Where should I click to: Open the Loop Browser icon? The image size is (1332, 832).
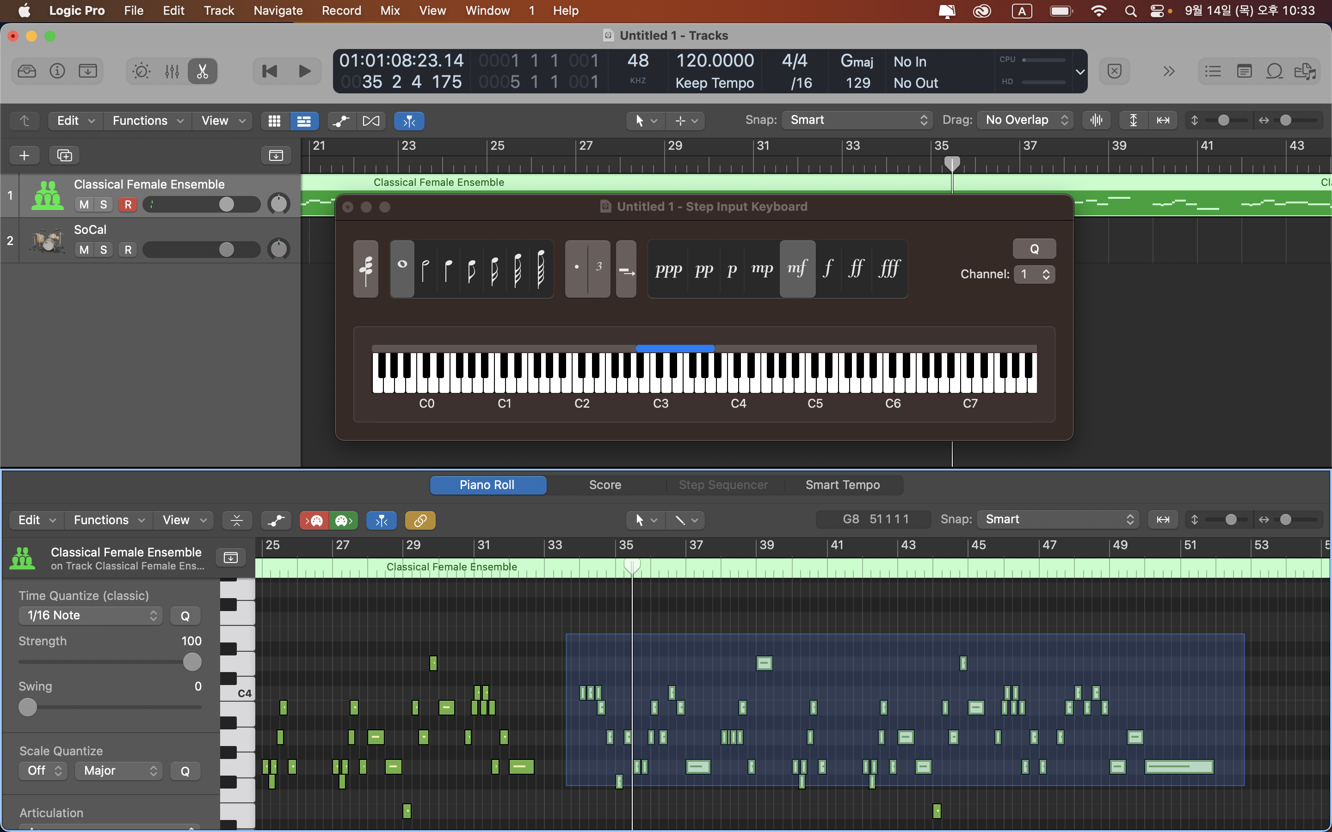click(1275, 71)
